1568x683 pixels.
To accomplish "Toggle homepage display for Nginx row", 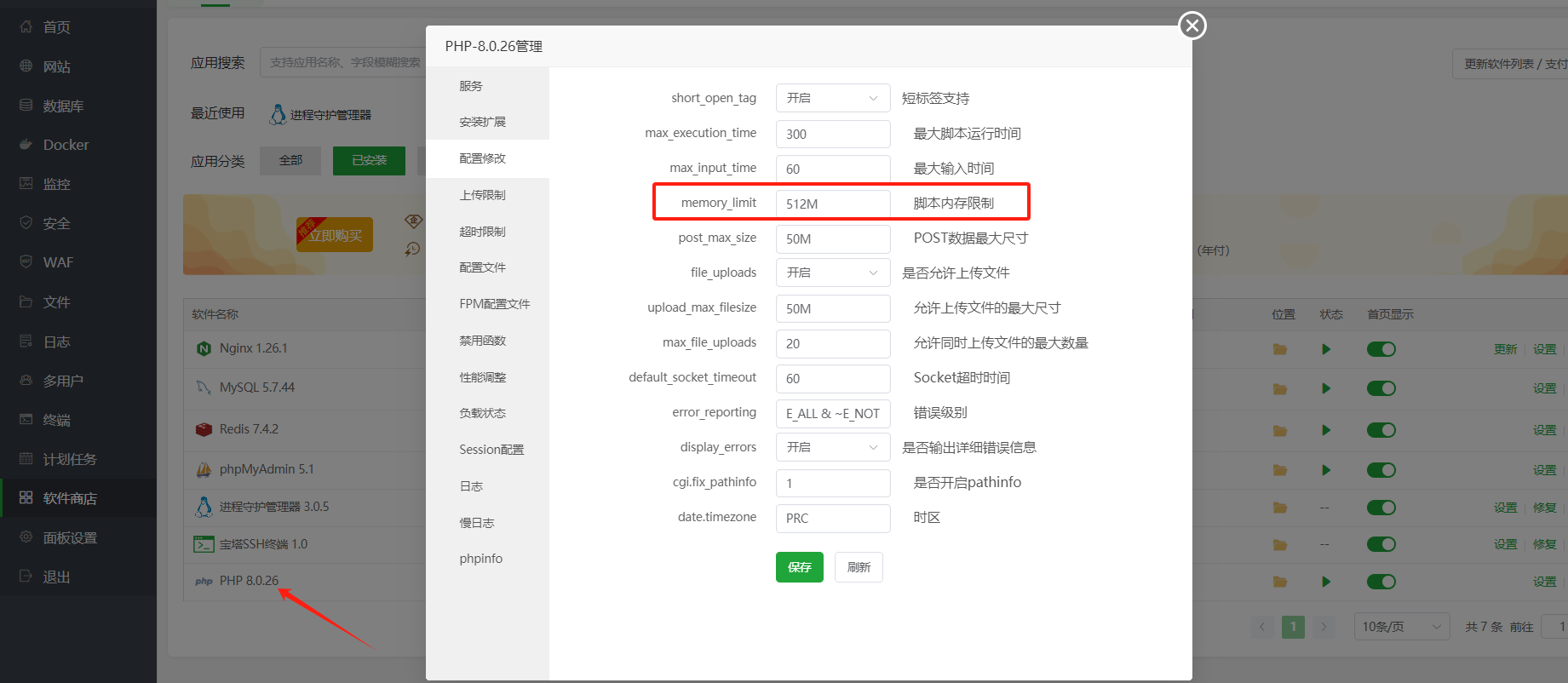I will click(x=1381, y=349).
